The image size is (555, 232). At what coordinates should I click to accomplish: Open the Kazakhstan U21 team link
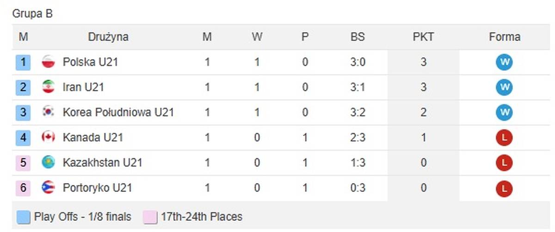click(102, 162)
